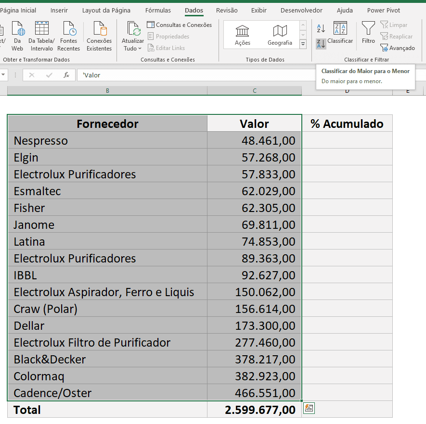Open Fontes Recentes
Screen dimensions: 426x424
pos(68,36)
